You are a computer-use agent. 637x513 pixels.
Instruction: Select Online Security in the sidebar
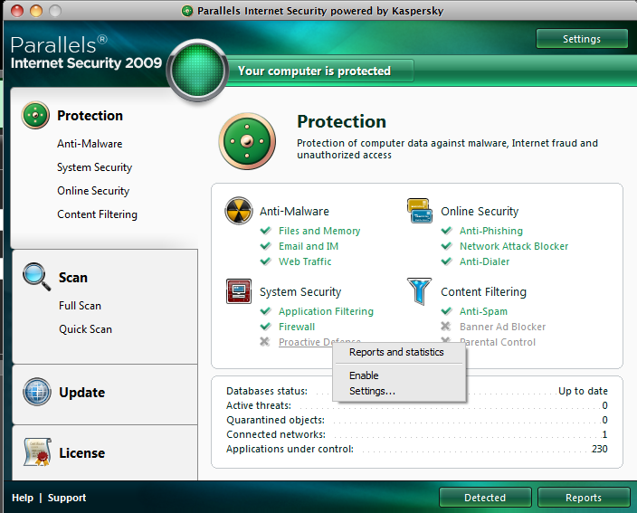pos(93,191)
